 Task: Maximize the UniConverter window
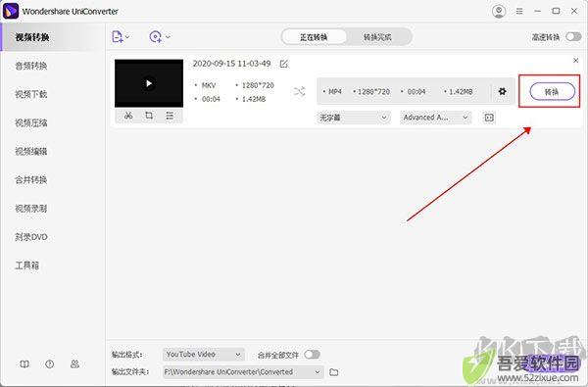[556, 11]
